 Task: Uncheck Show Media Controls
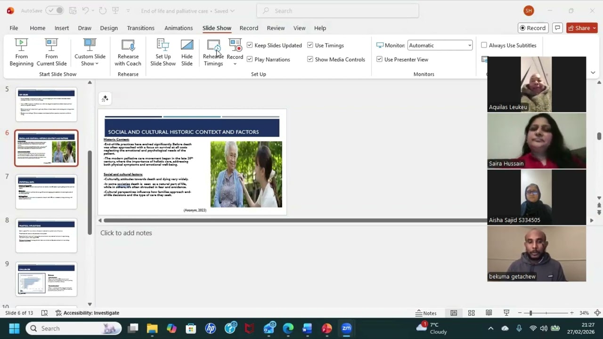(310, 59)
